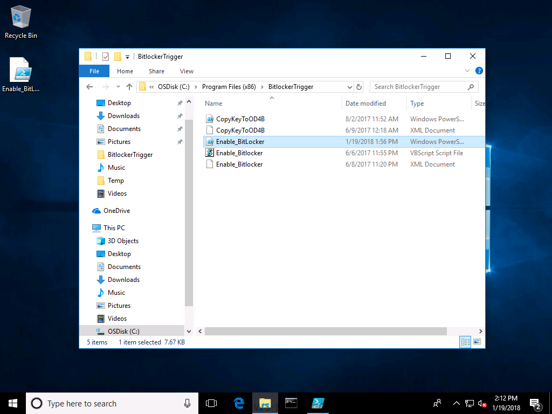Unpin Pictures using its pin icon
This screenshot has height=414, width=552.
pos(180,142)
